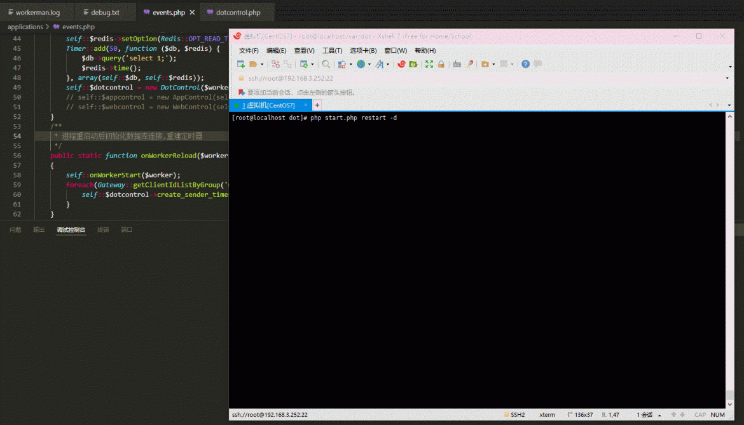This screenshot has width=744, height=425.
Task: Expand the font dropdown arrow
Action: coord(388,64)
